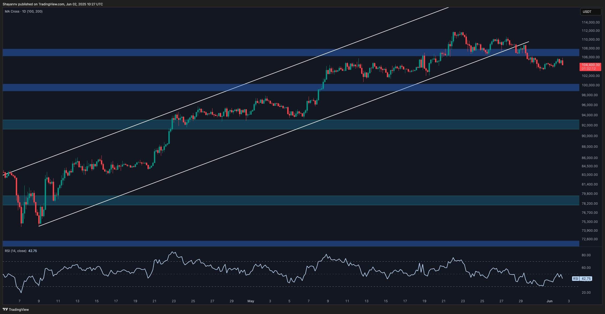
Task: Select the MA Cross indicator legend
Action: [24, 11]
